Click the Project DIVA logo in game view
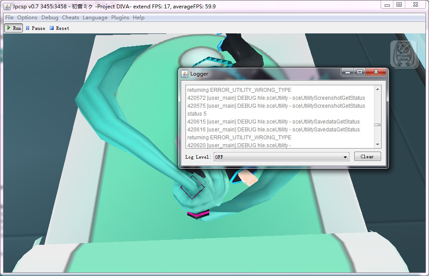Screen dimensions: 429x276 click(x=404, y=54)
